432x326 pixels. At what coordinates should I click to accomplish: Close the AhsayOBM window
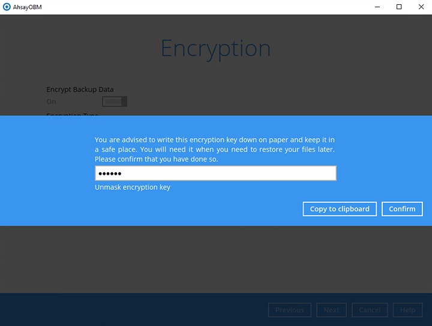422,7
